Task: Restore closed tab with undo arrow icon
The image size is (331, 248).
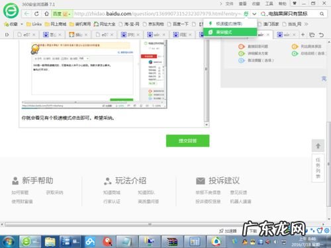Action: coord(321,34)
